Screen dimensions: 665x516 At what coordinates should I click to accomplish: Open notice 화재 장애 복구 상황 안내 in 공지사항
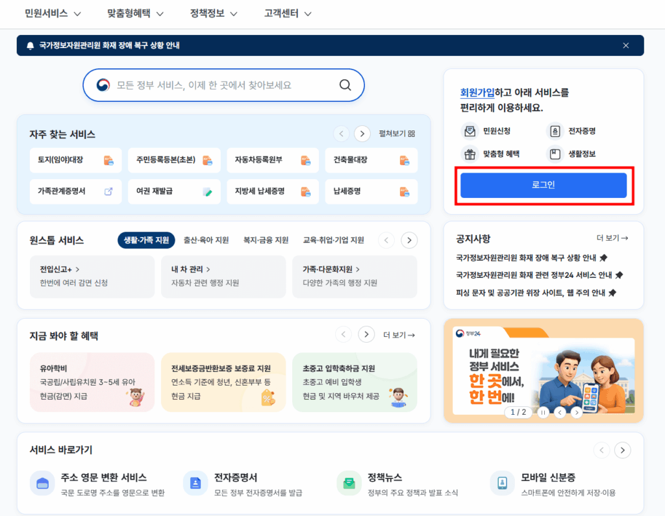point(532,258)
